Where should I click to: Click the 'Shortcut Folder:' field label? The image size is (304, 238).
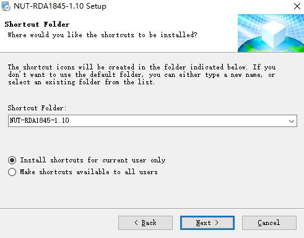37,108
